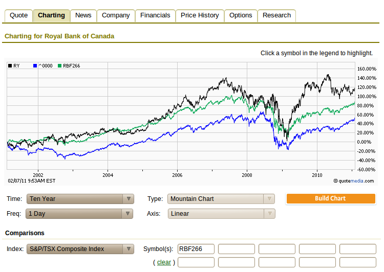Highlight RY symbol label in legend
Image resolution: width=384 pixels, height=272 pixels.
coord(16,66)
